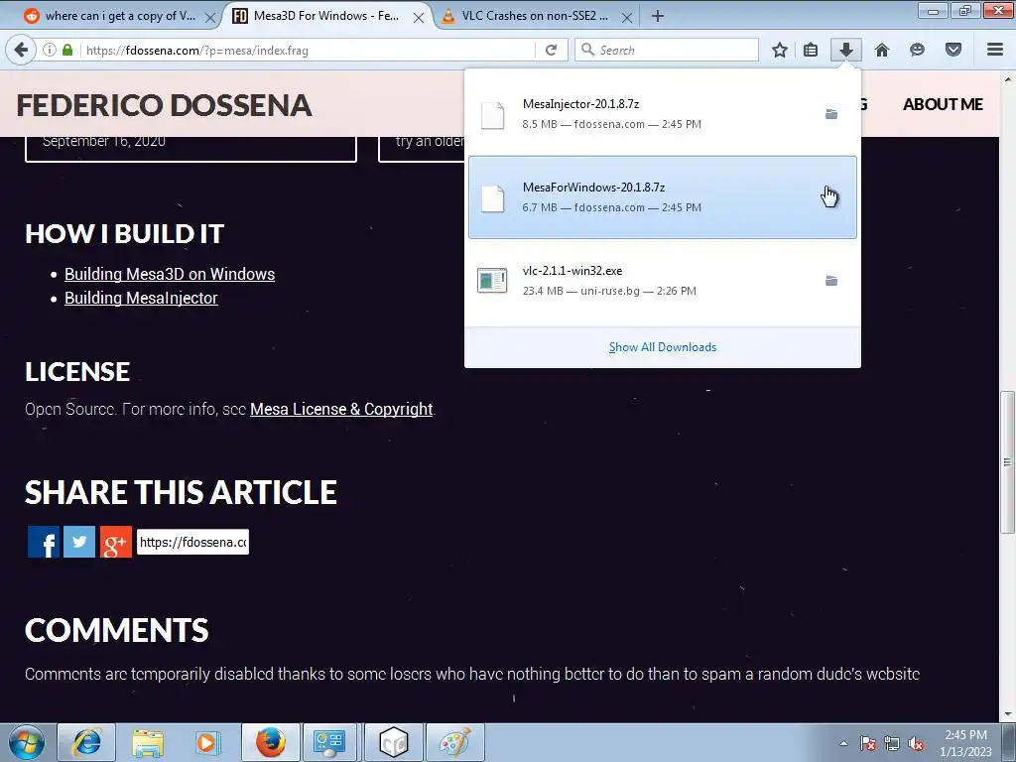Close the Mesa3D For Windows tab
The image size is (1016, 762).
pyautogui.click(x=419, y=18)
